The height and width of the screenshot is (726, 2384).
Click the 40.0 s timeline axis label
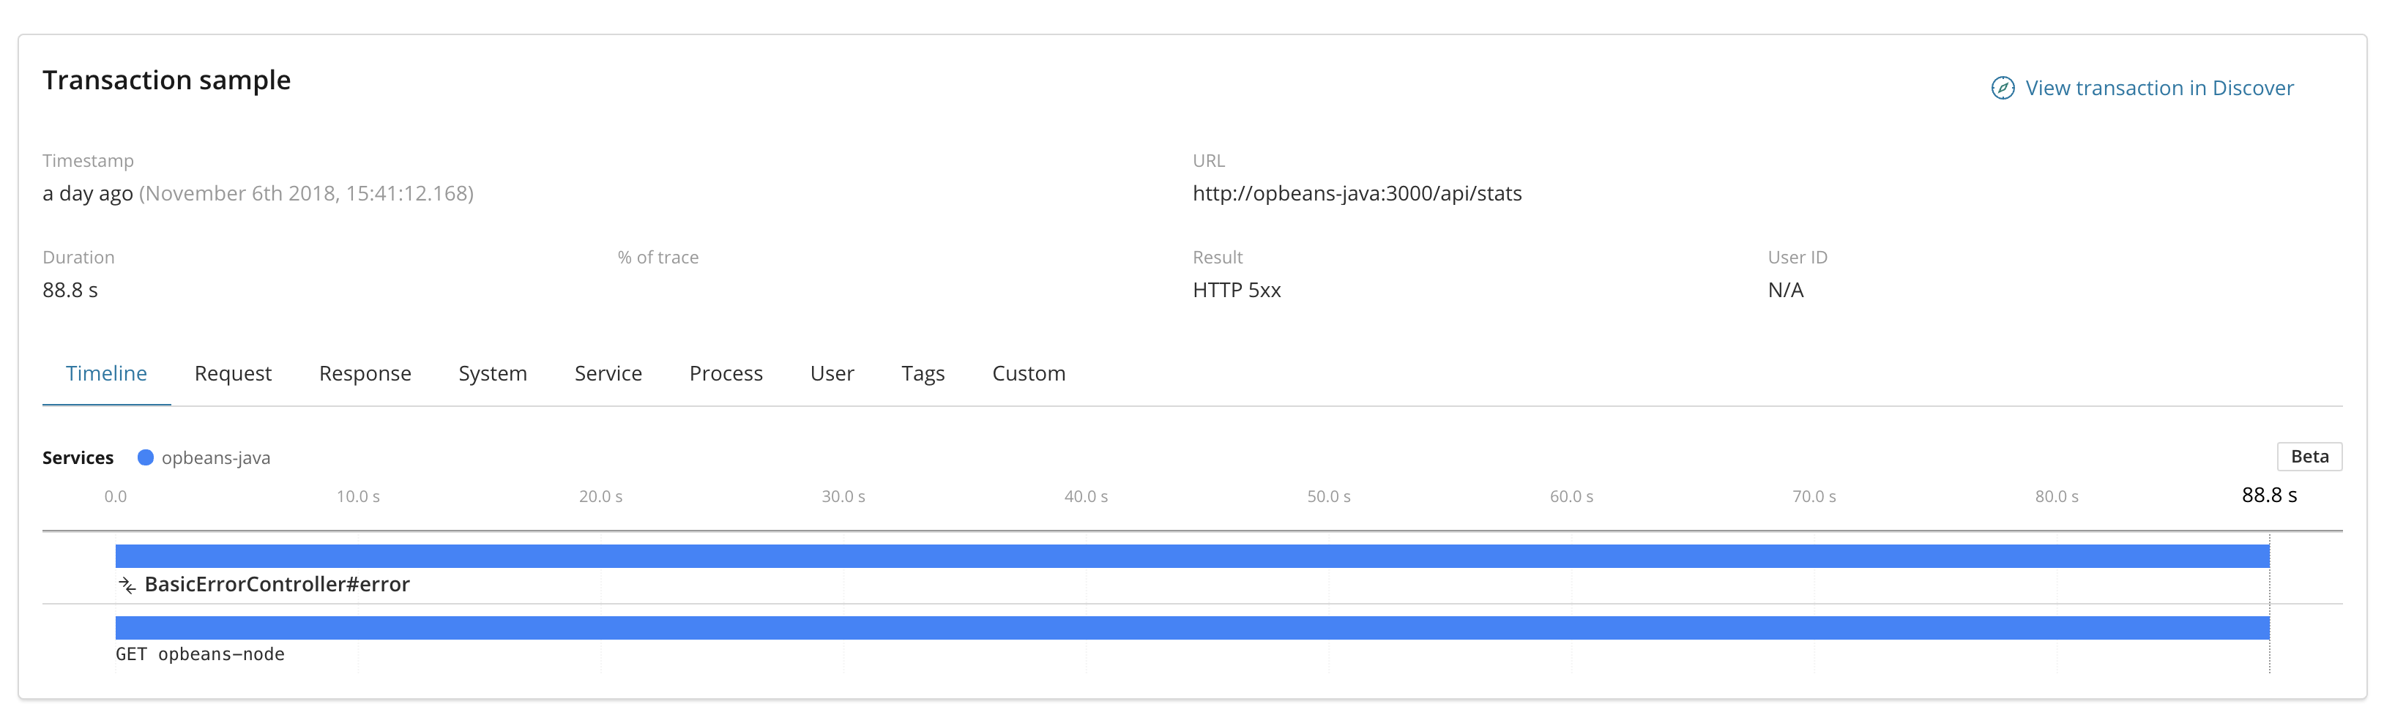(1086, 495)
